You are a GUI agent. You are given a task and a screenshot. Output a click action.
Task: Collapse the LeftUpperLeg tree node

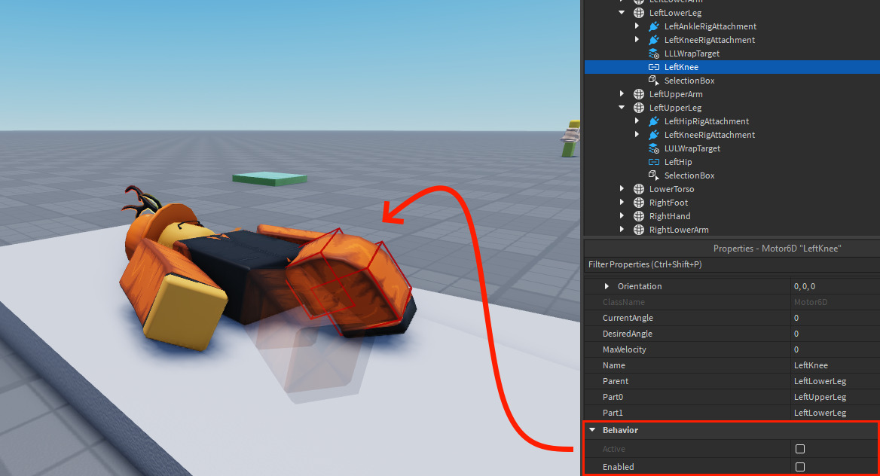coord(622,107)
